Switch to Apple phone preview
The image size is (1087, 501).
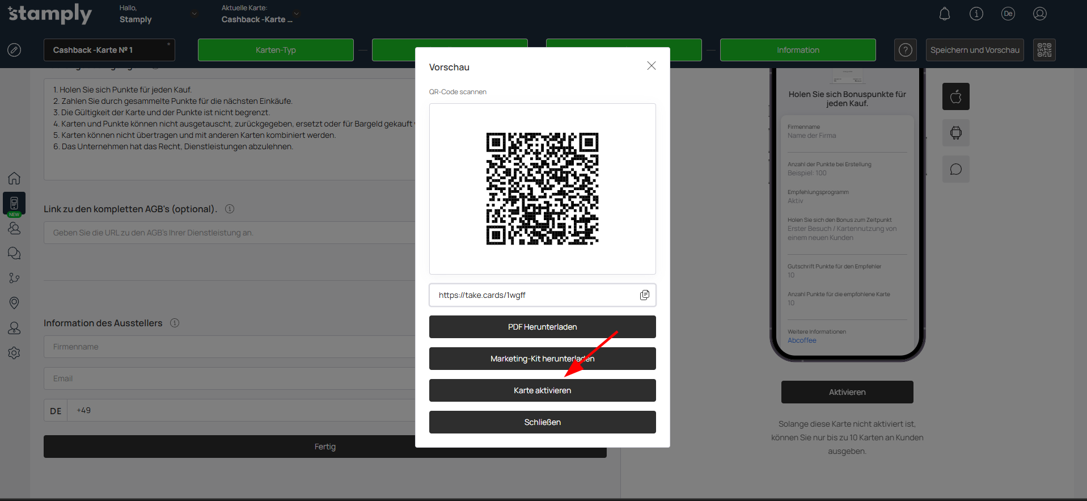pos(955,96)
